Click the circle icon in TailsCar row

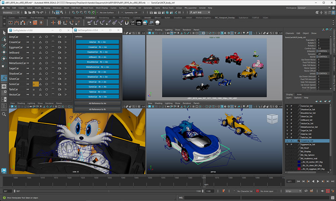click(46, 89)
